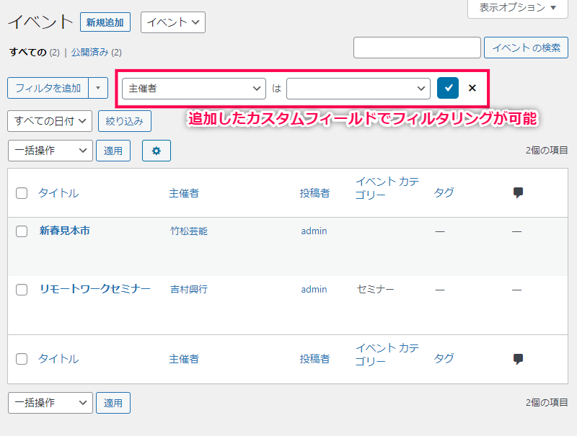Screen dimensions: 577x436
Task: Click the gear settings icon button
Action: coord(157,151)
